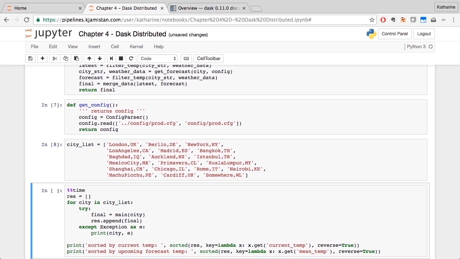Viewport: 460px width, 259px height.
Task: Click the 'except Exception as e:' line
Action: tap(112, 227)
